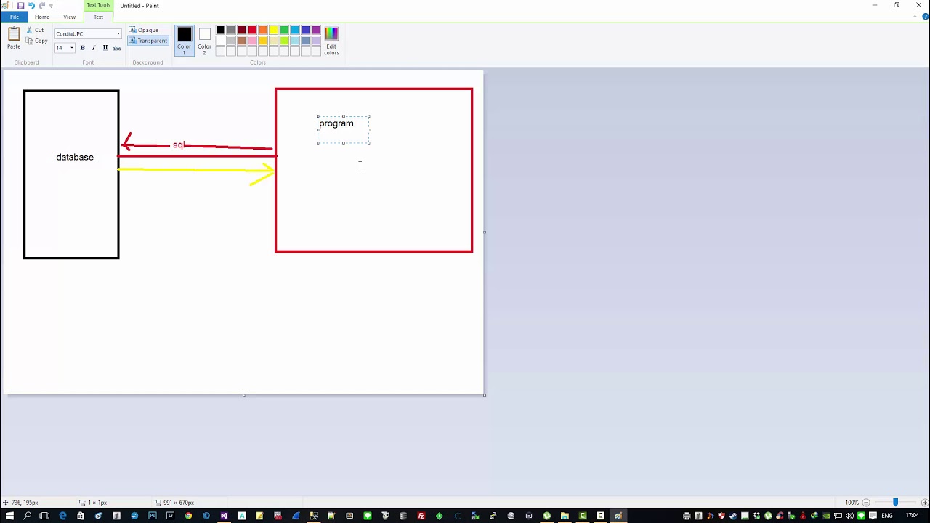930x523 pixels.
Task: Pick the orange color swatch
Action: 263,30
